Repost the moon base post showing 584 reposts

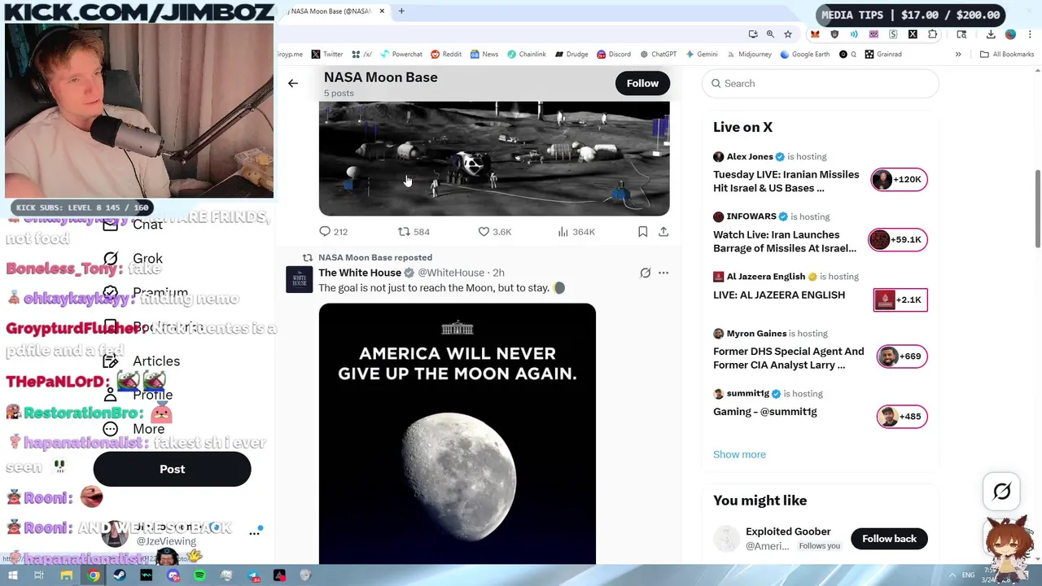(x=413, y=232)
